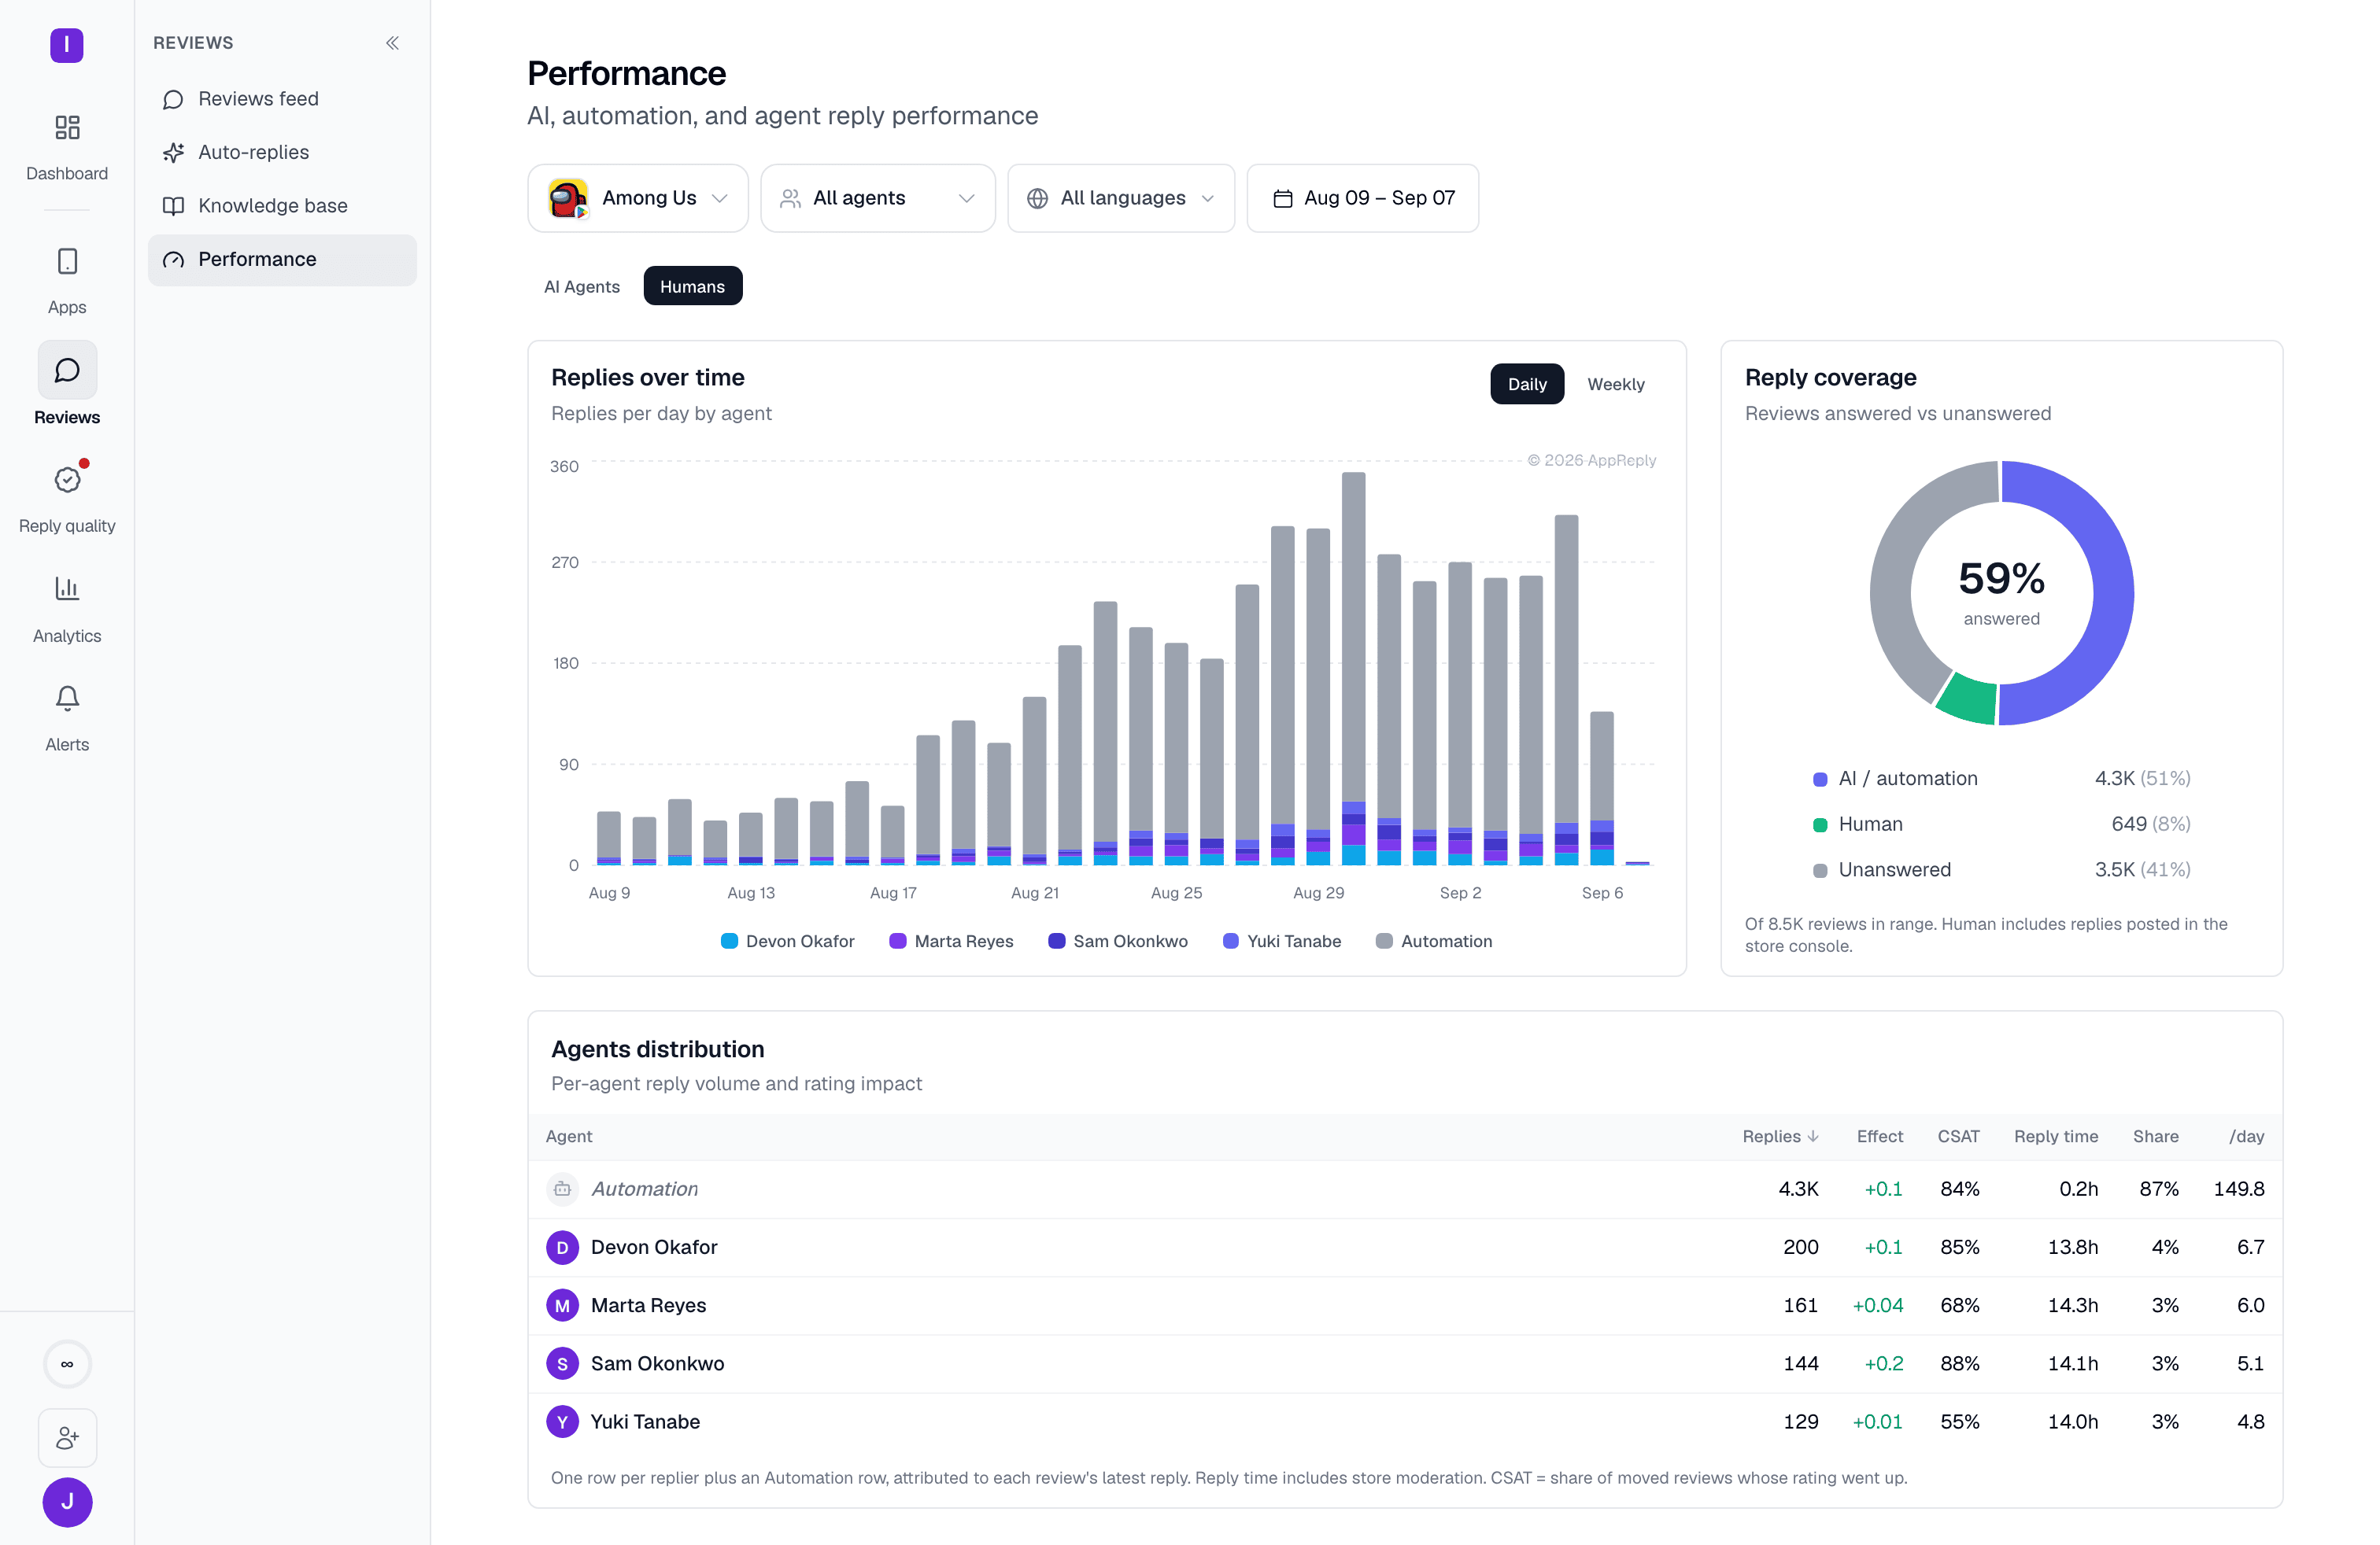
Task: Sort by Share column header
Action: pyautogui.click(x=2155, y=1136)
